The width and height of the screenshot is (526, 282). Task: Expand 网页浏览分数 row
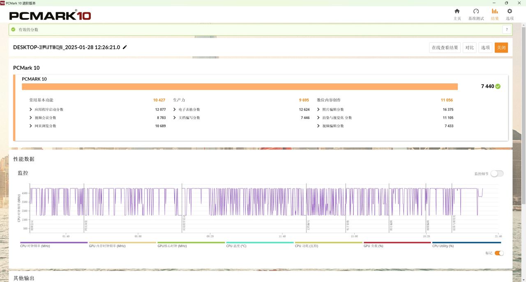click(x=31, y=126)
